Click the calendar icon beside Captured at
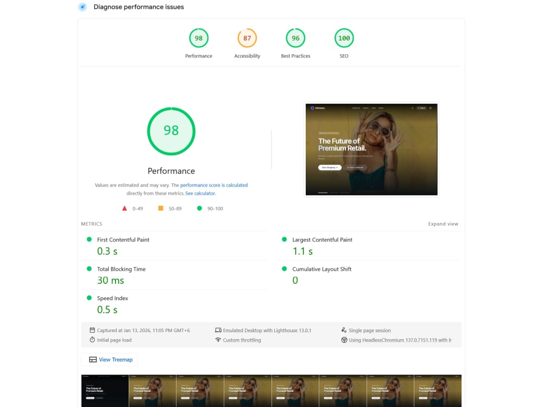This screenshot has height=407, width=543. pos(92,330)
